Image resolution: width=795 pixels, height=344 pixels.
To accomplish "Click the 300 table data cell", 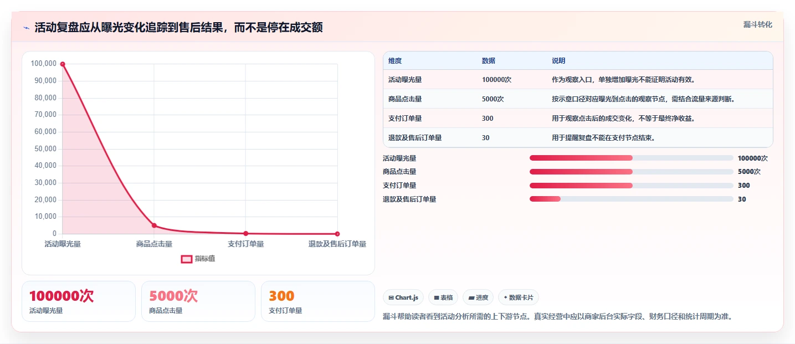I will 488,119.
